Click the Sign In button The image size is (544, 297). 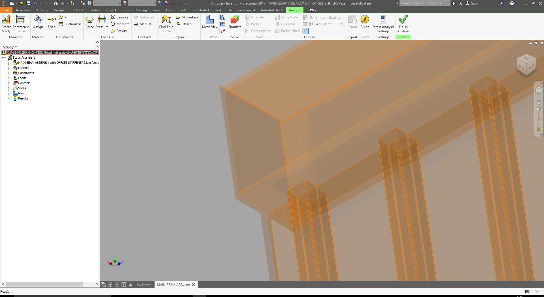(476, 3)
